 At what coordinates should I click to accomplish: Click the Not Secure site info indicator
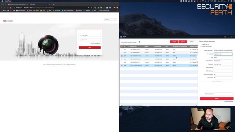18,8
